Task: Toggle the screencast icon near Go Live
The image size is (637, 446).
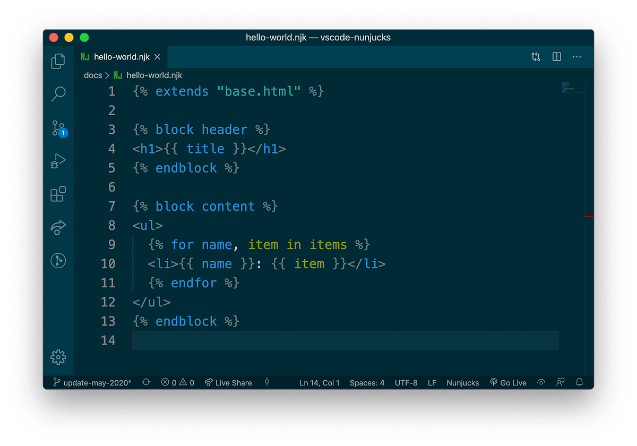Action: pos(541,382)
